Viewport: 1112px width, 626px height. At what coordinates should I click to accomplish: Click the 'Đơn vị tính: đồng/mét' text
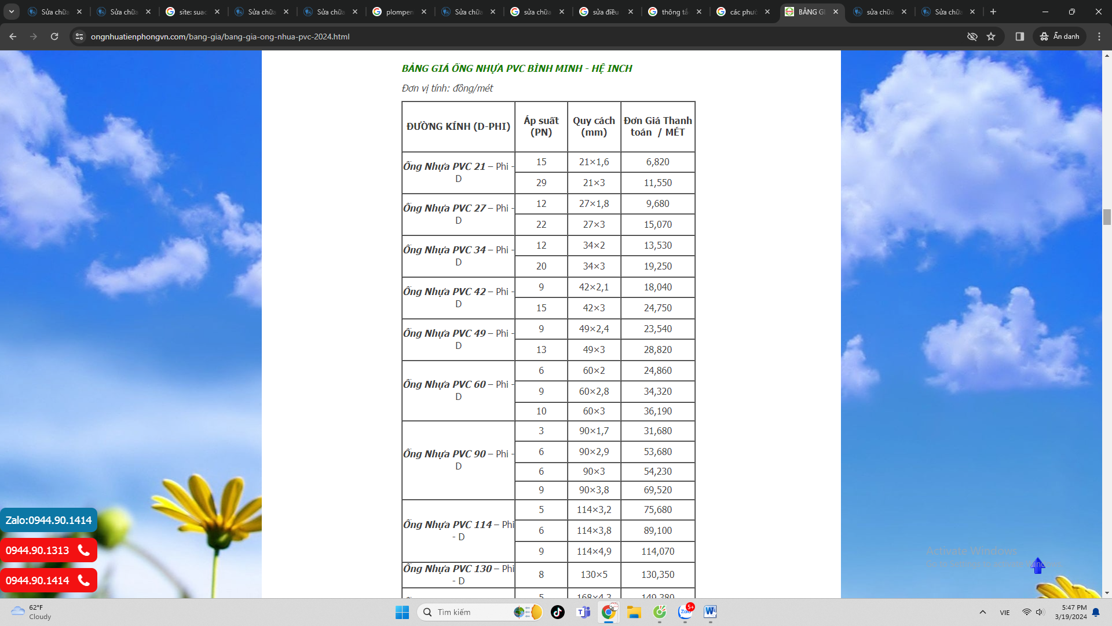(447, 88)
